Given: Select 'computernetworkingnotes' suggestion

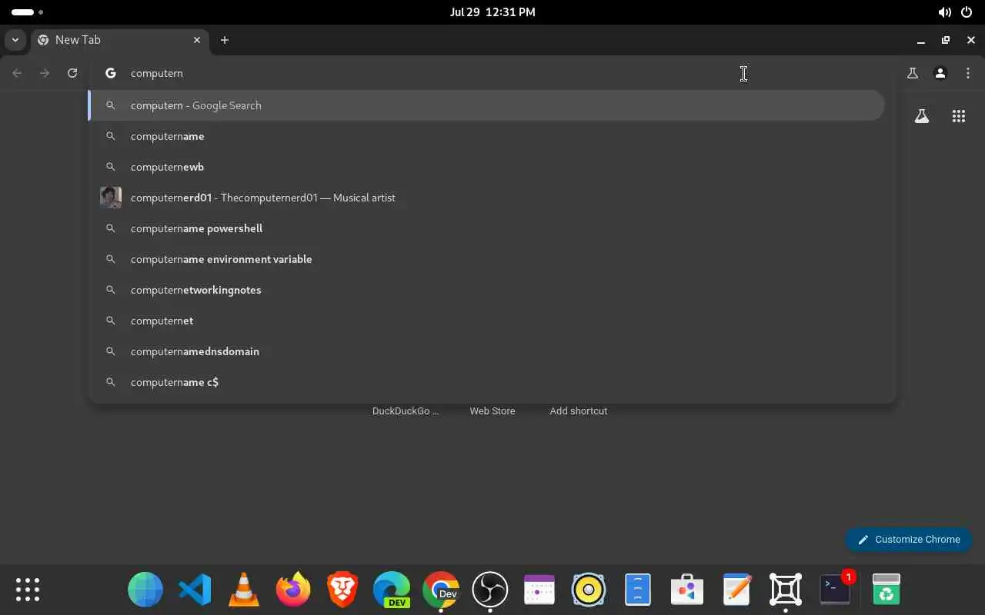Looking at the screenshot, I should coord(486,290).
